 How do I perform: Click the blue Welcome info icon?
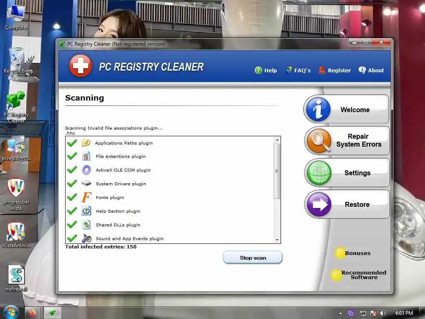(318, 109)
